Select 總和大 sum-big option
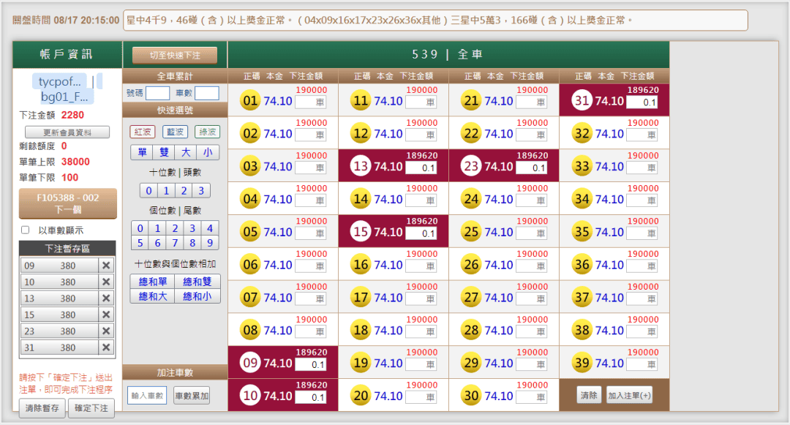 pos(153,296)
